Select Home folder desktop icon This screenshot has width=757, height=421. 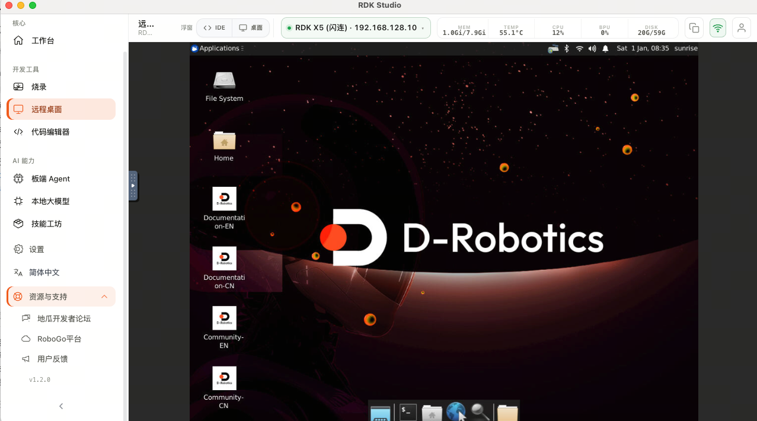pos(224,146)
